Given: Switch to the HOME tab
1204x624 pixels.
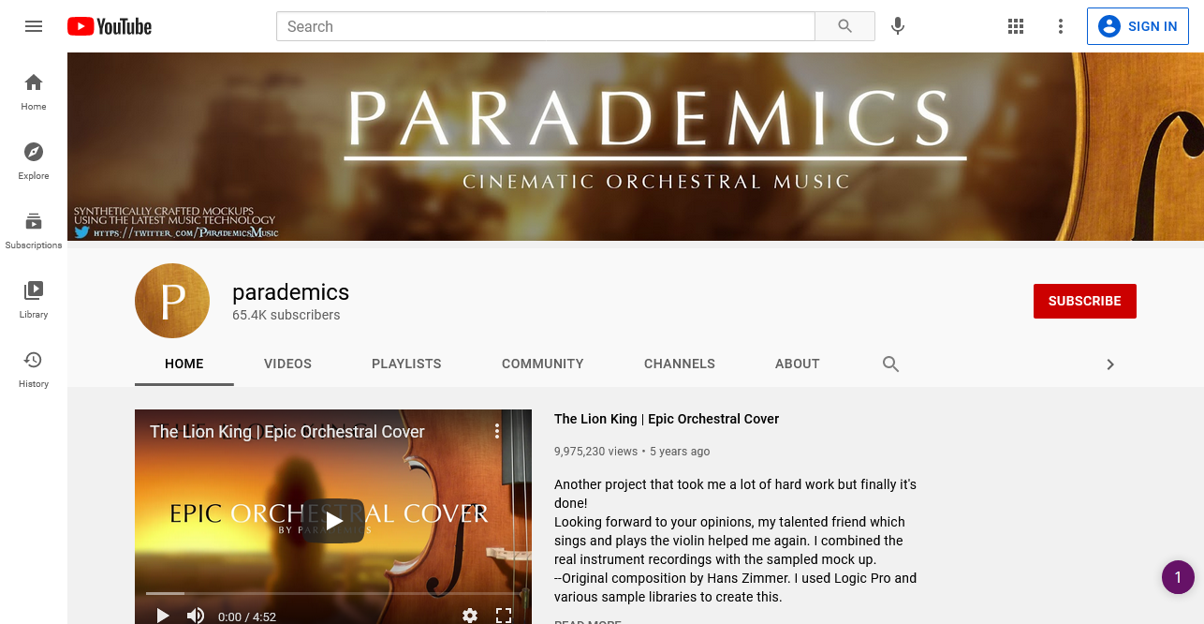Looking at the screenshot, I should tap(184, 364).
